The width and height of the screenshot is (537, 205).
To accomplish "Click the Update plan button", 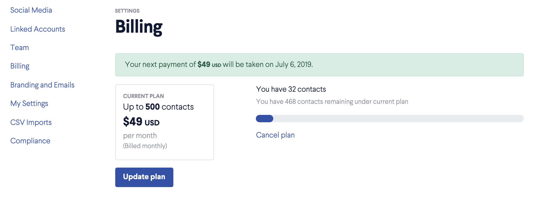I will click(x=144, y=177).
